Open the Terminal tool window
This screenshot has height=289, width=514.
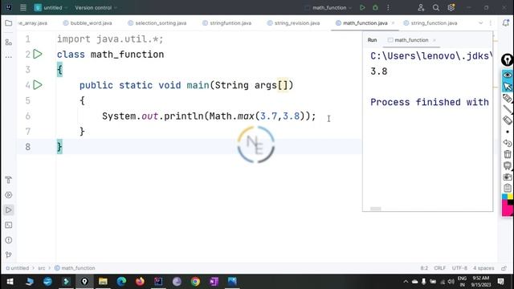[9, 225]
